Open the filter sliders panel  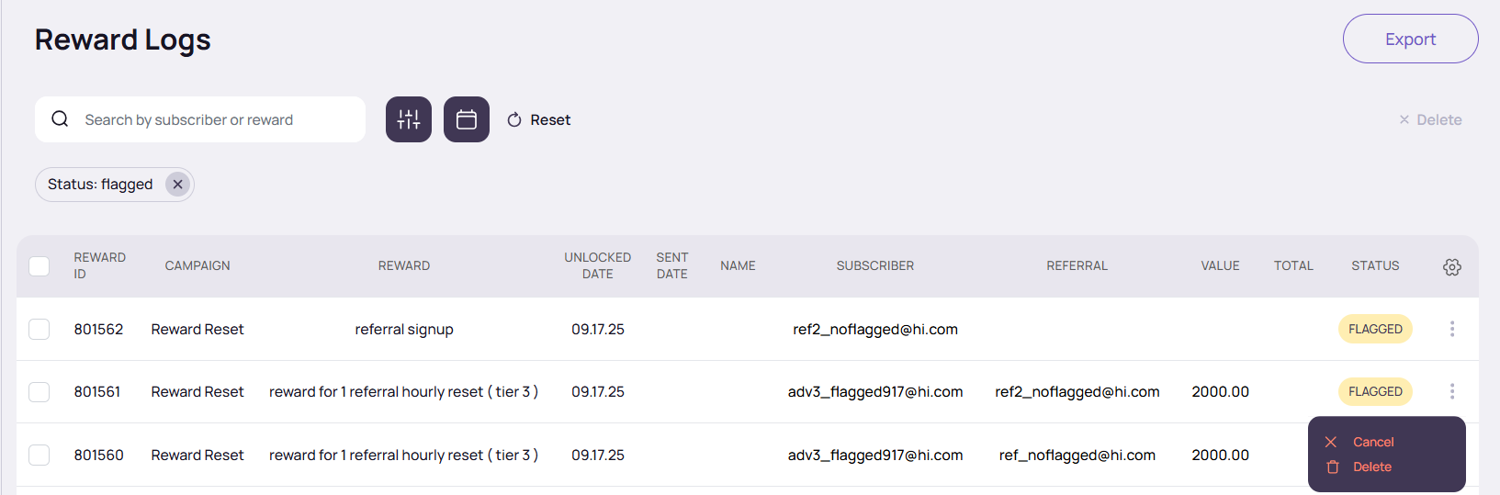409,119
